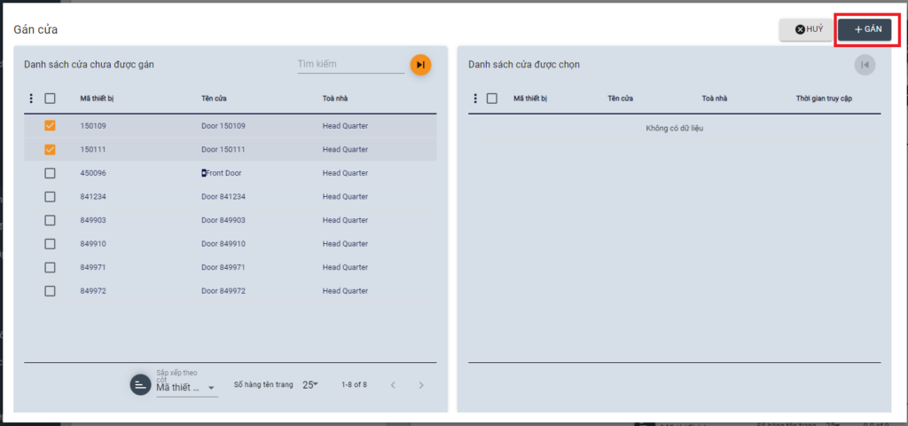Click the grey move-back arrow icon

865,65
